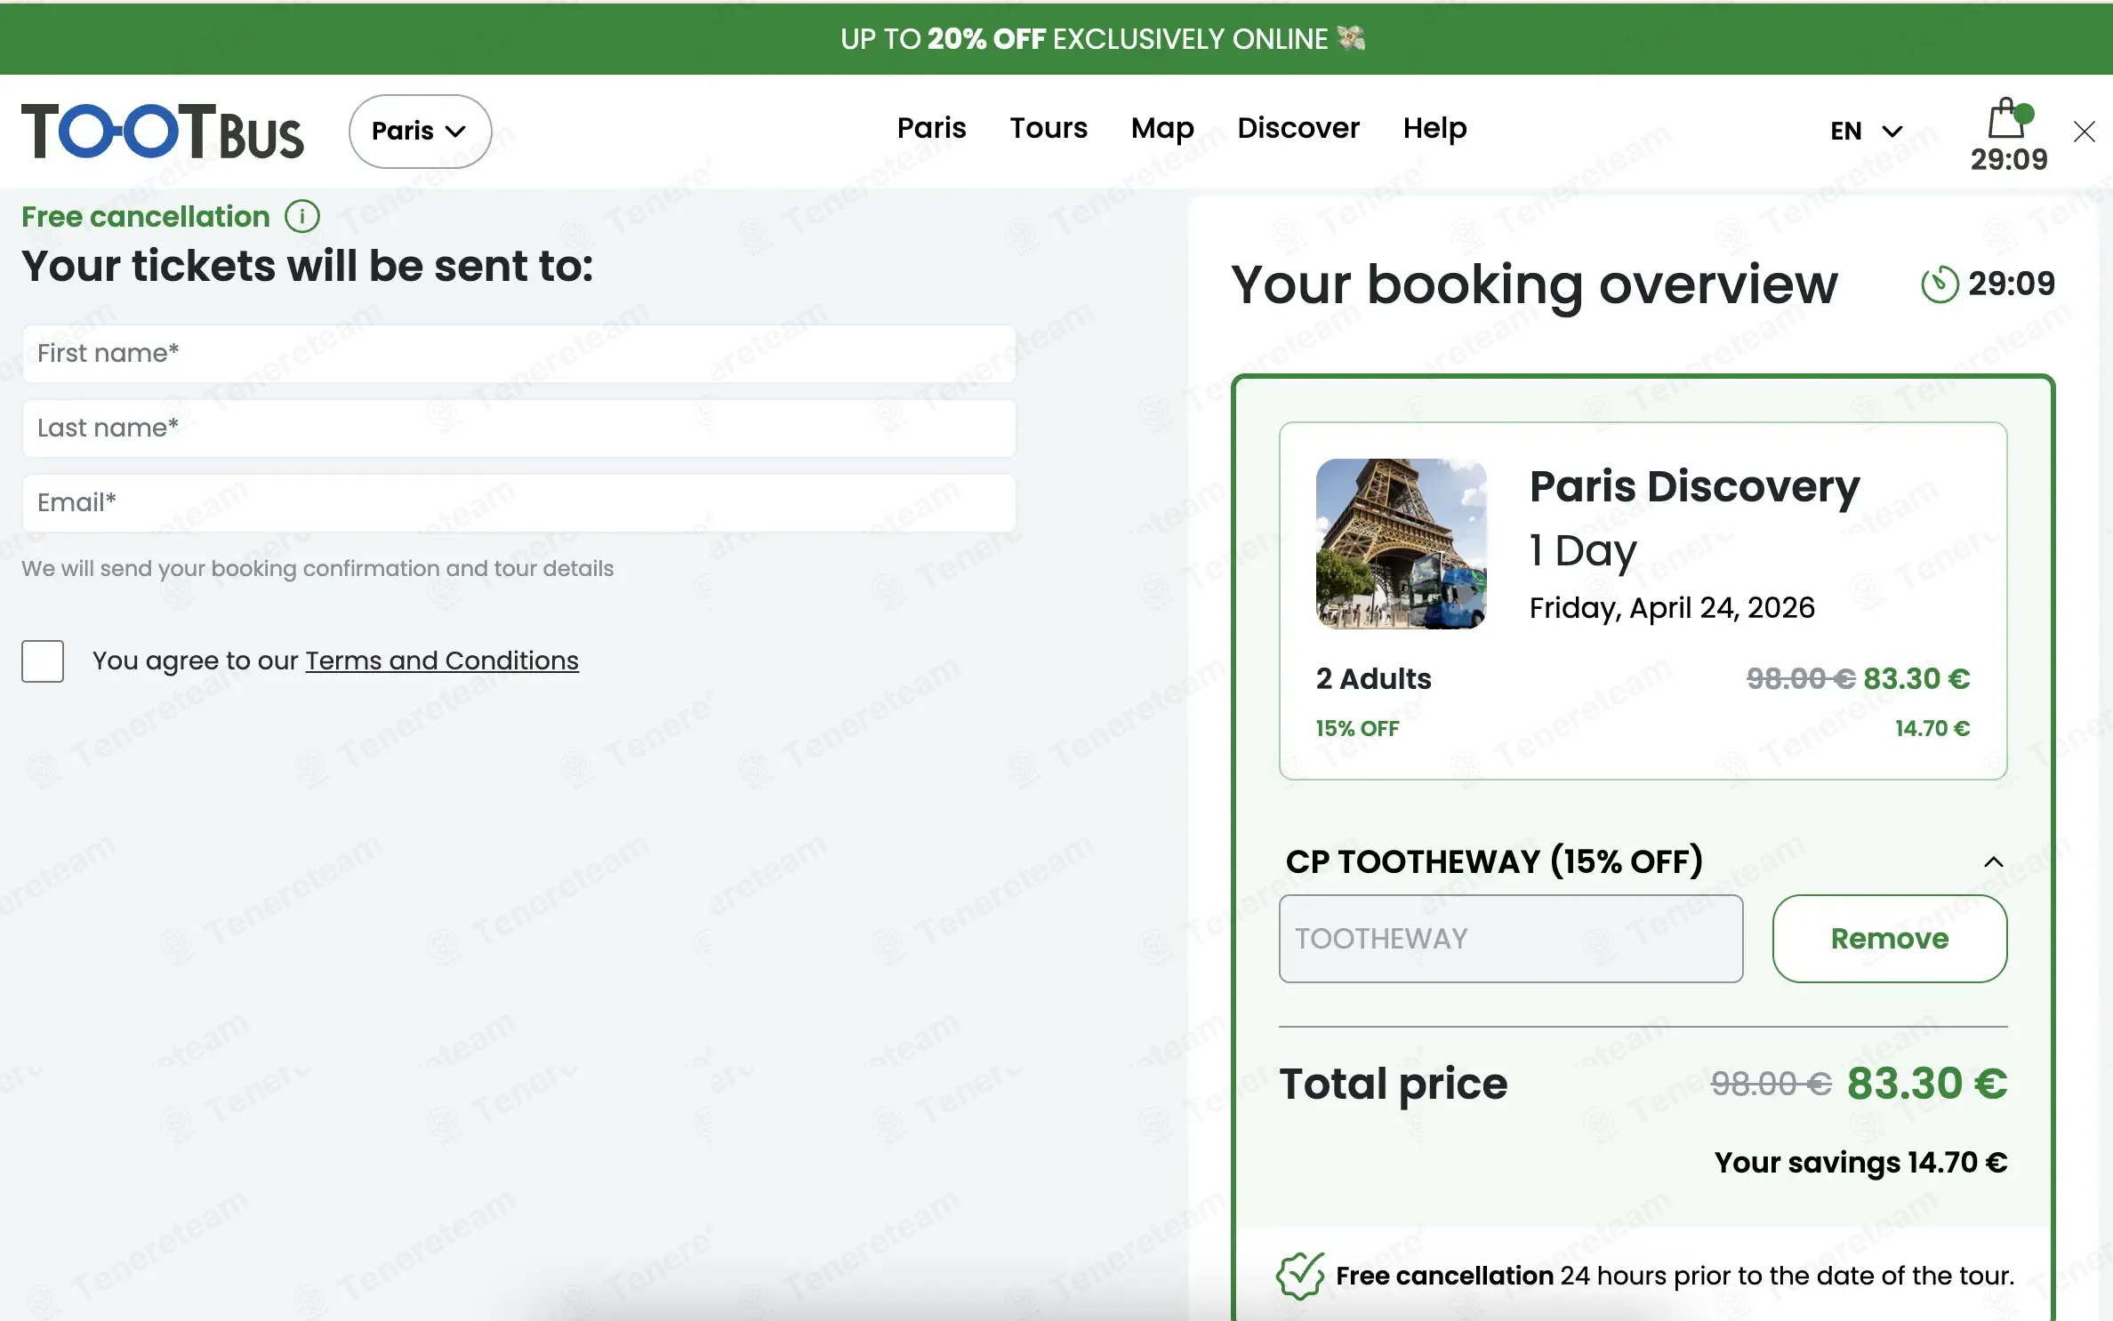Image resolution: width=2113 pixels, height=1321 pixels.
Task: Click the 15% OFF discount label
Action: tap(1357, 728)
